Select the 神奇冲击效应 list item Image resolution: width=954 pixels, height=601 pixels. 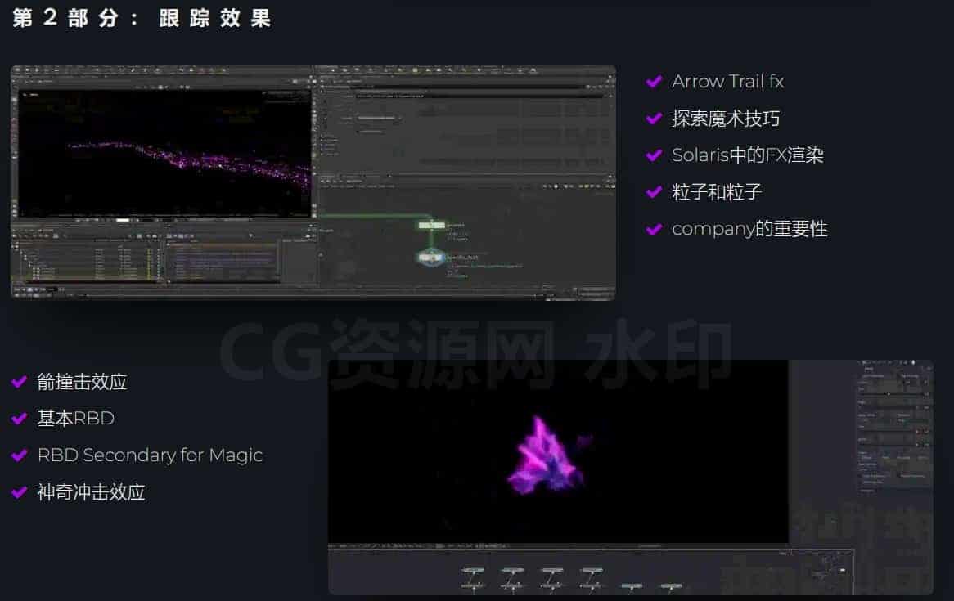pos(92,492)
